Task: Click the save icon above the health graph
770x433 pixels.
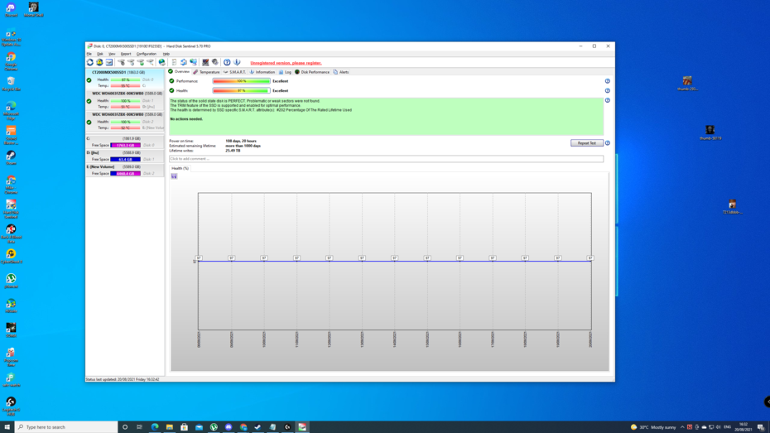Action: pos(175,176)
